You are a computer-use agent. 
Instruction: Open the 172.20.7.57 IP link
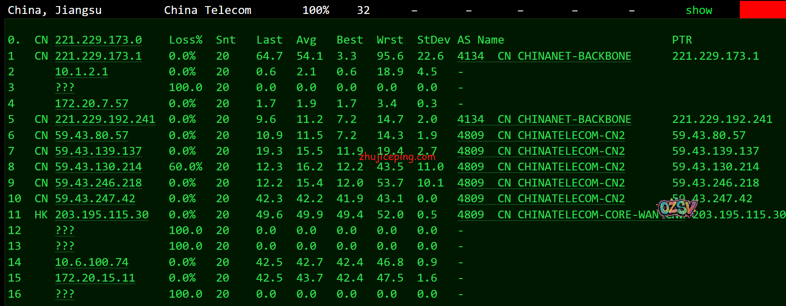click(x=91, y=104)
